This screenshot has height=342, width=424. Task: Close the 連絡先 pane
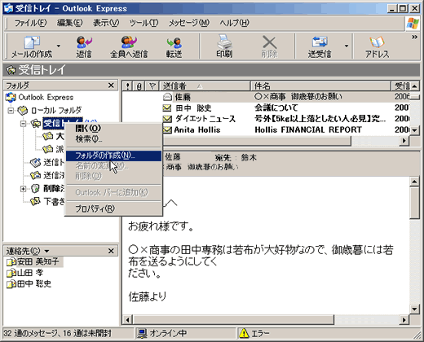111,251
